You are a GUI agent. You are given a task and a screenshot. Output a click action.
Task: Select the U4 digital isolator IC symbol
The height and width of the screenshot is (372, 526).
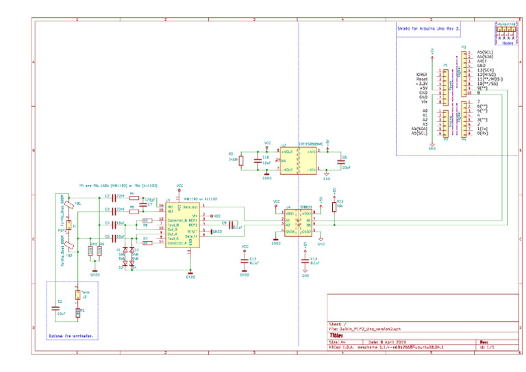coord(298,223)
